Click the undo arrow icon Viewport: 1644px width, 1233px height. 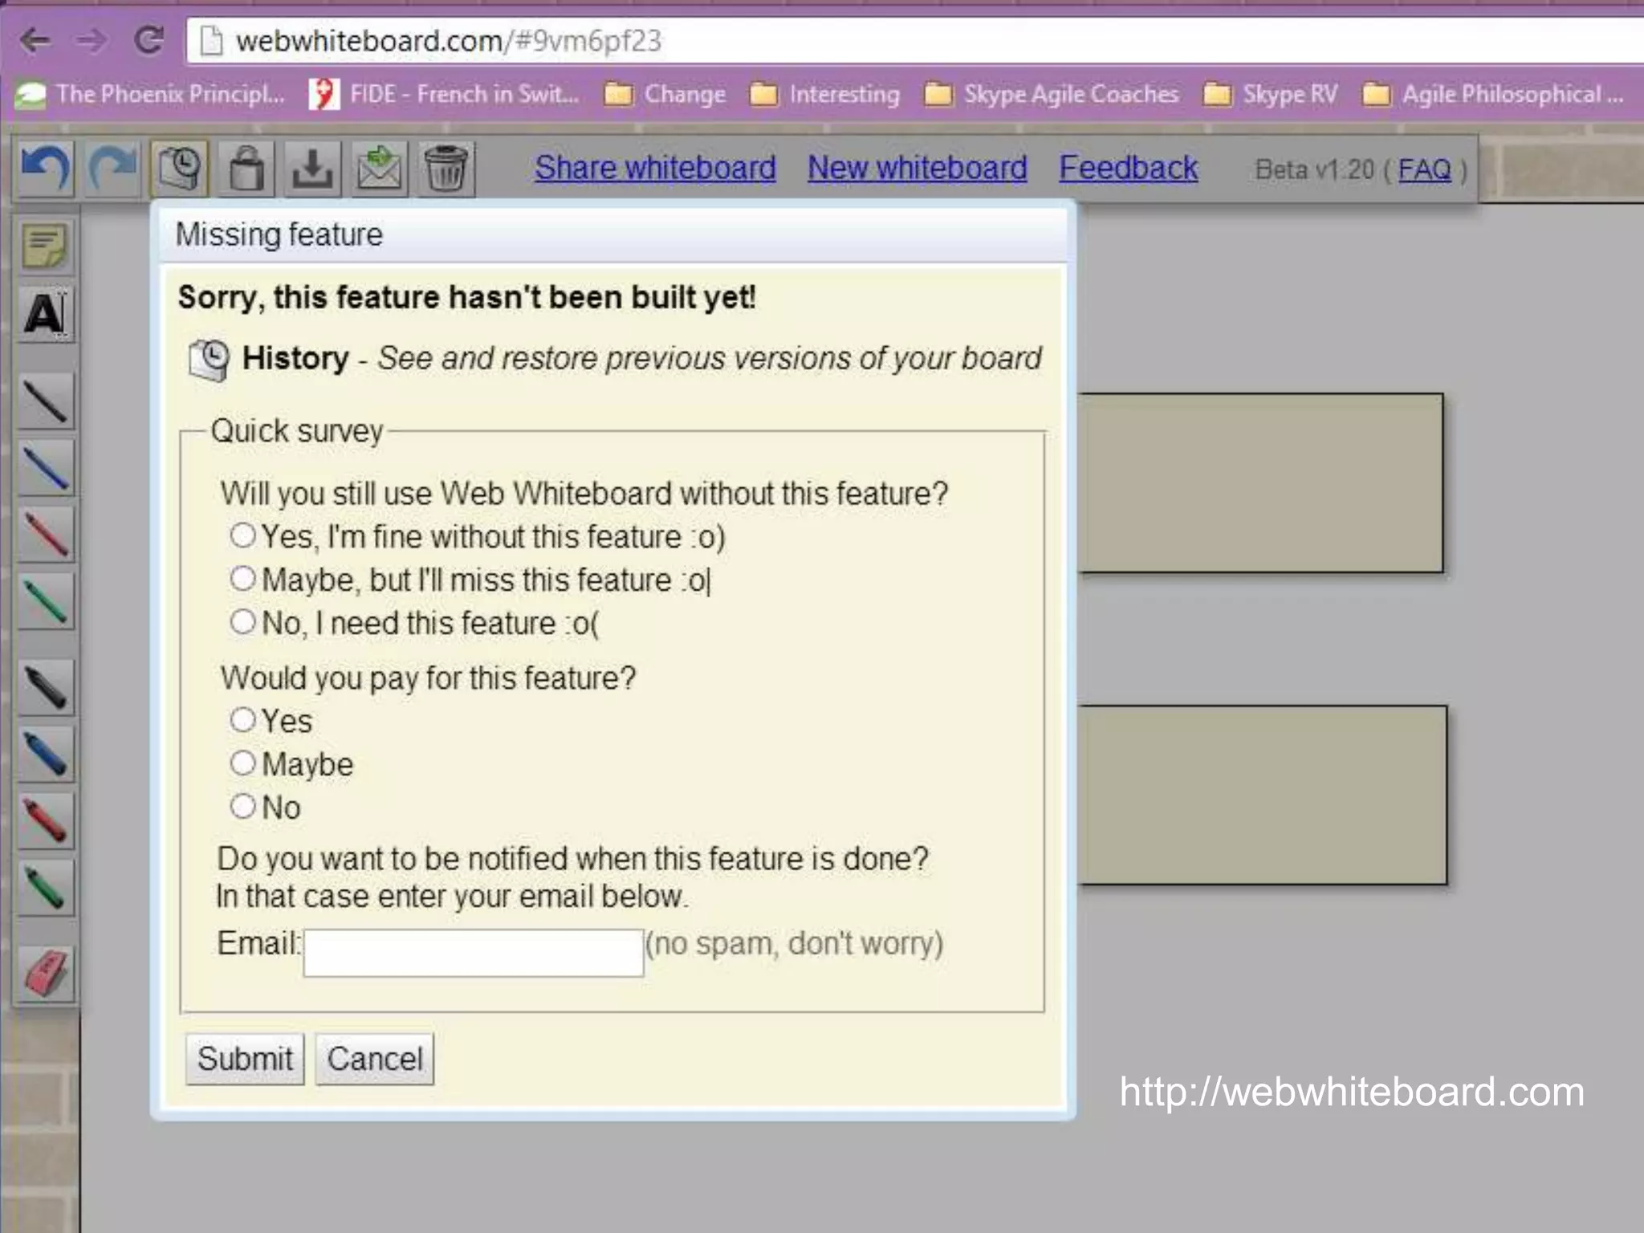coord(46,169)
